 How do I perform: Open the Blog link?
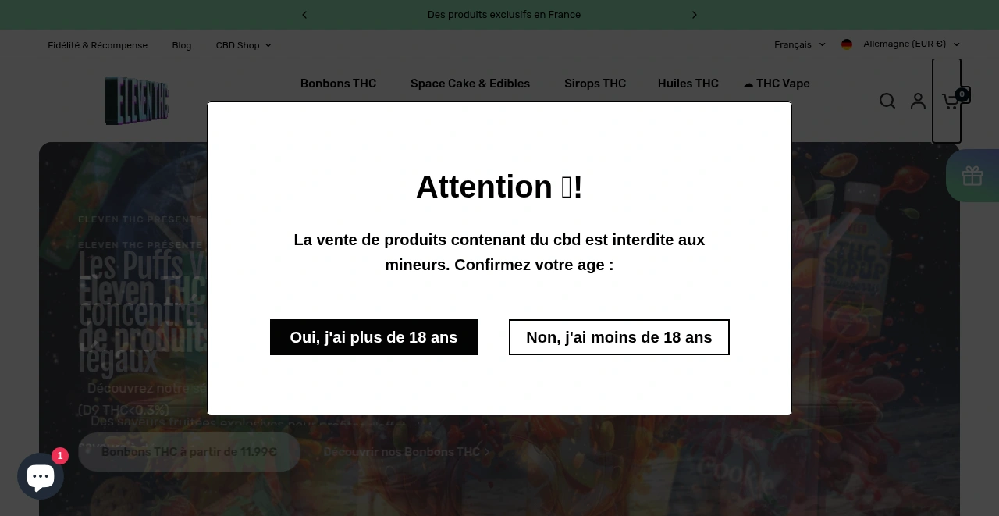coord(181,45)
